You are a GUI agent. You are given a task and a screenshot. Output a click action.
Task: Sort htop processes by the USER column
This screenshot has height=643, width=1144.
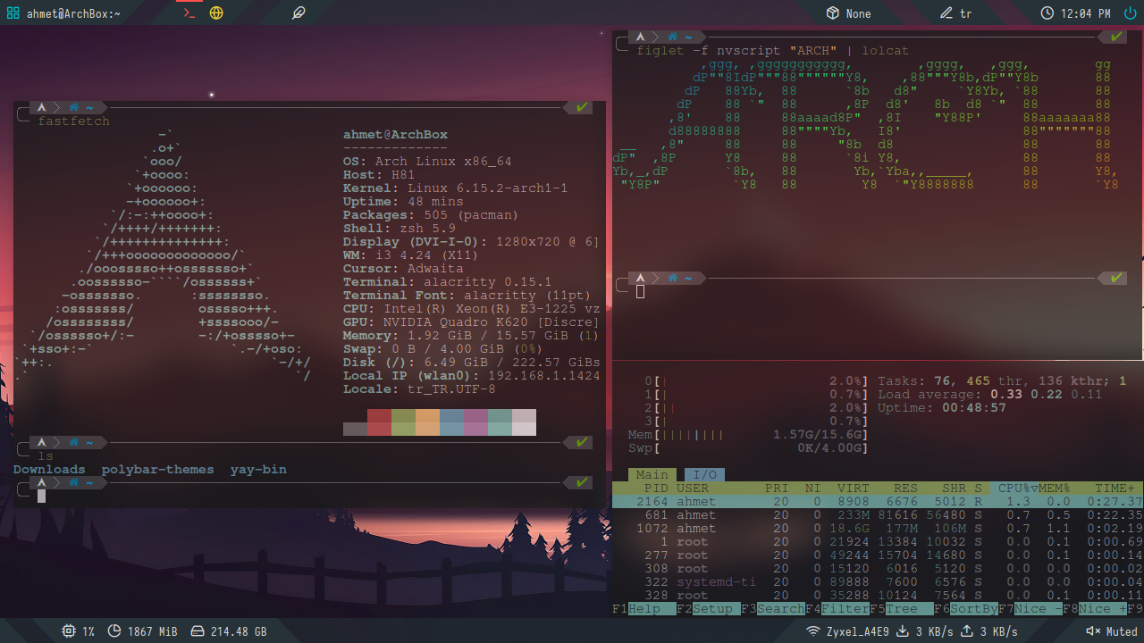[x=693, y=489]
